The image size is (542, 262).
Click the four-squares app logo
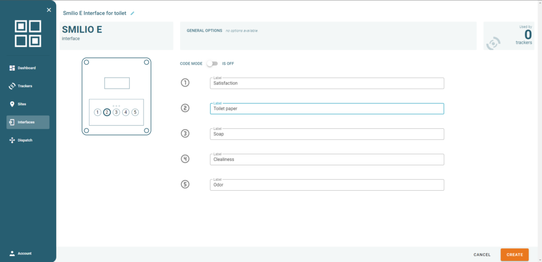tap(28, 33)
